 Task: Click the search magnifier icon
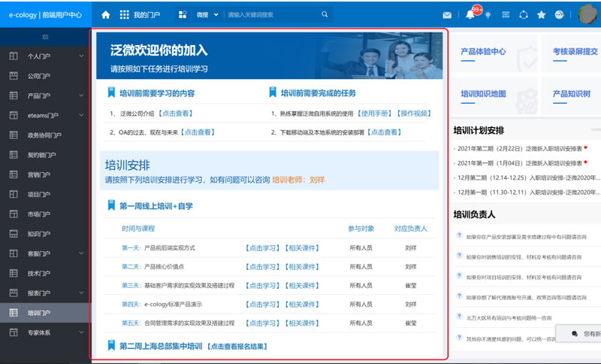pyautogui.click(x=325, y=14)
